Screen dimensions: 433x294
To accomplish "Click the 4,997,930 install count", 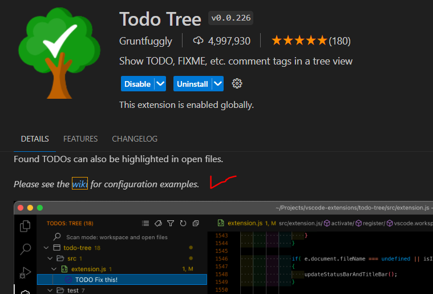I will tap(229, 41).
